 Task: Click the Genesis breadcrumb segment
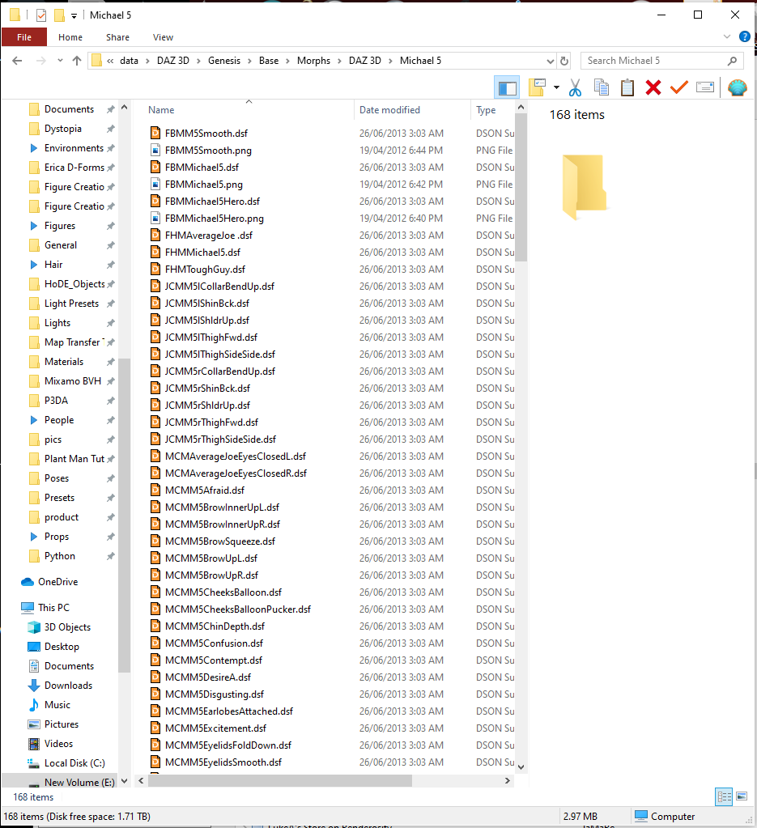pyautogui.click(x=224, y=61)
